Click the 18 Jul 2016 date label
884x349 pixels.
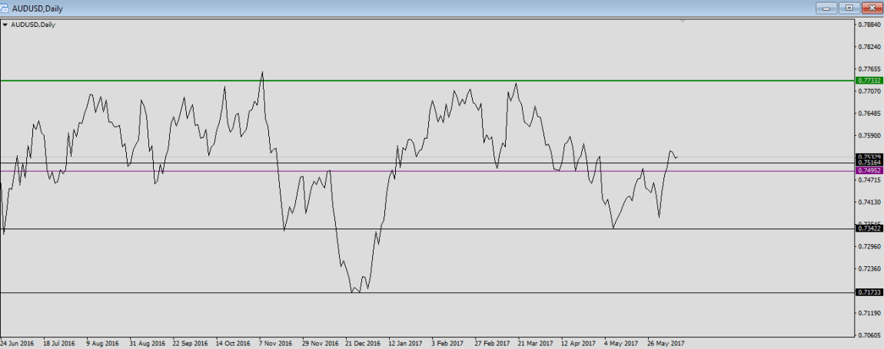[x=60, y=343]
